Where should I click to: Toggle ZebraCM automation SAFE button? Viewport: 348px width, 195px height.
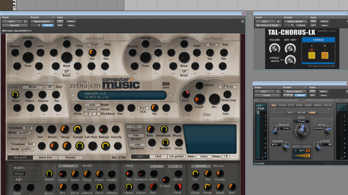tap(60, 25)
